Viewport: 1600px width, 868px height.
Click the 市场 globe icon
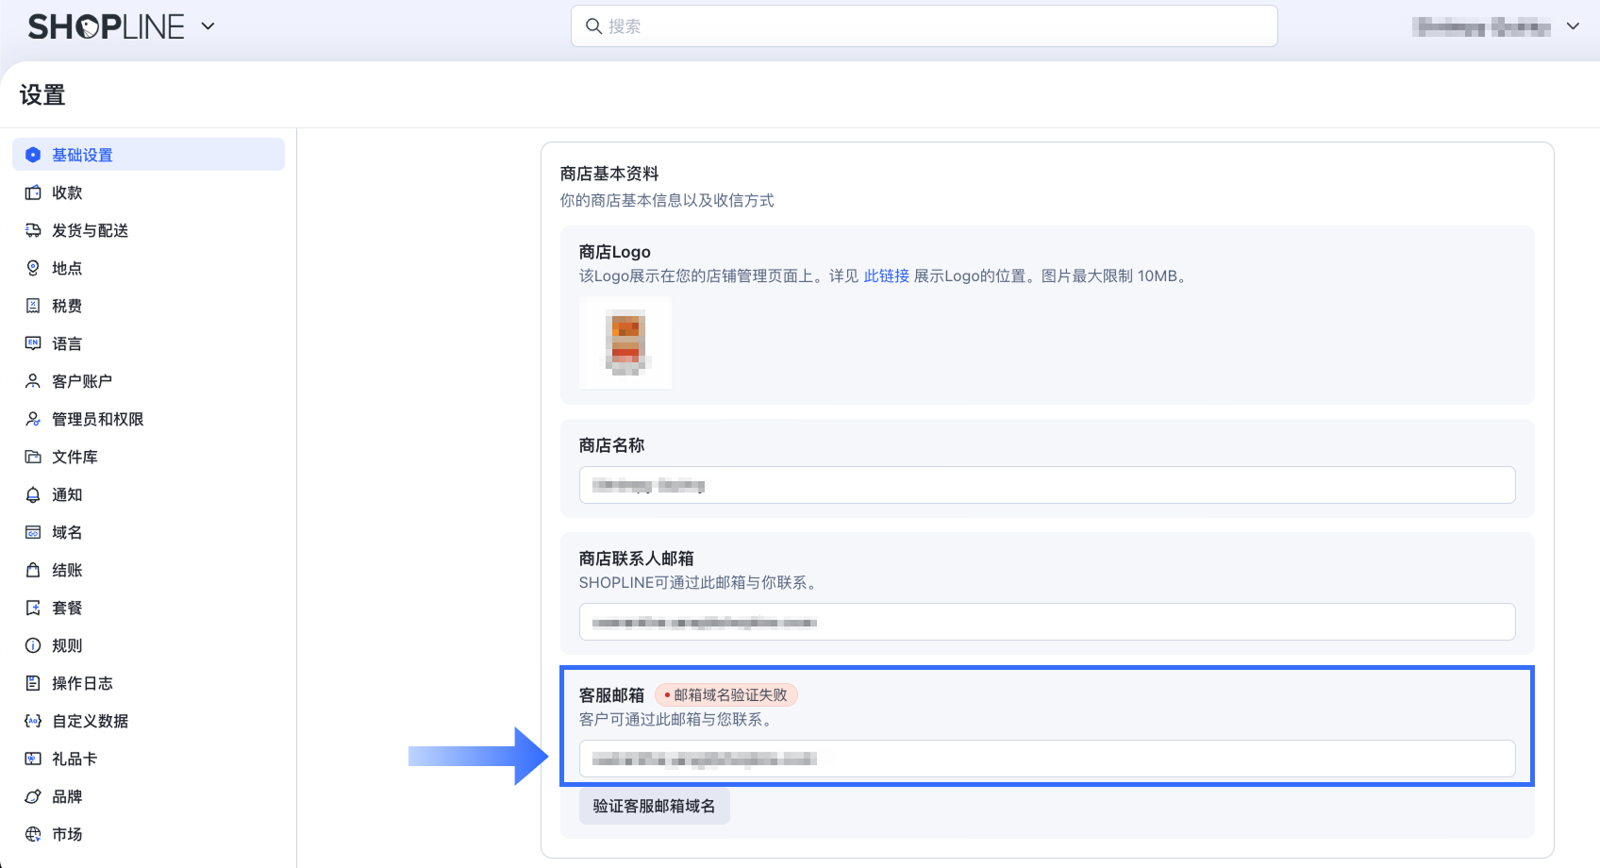coord(33,834)
